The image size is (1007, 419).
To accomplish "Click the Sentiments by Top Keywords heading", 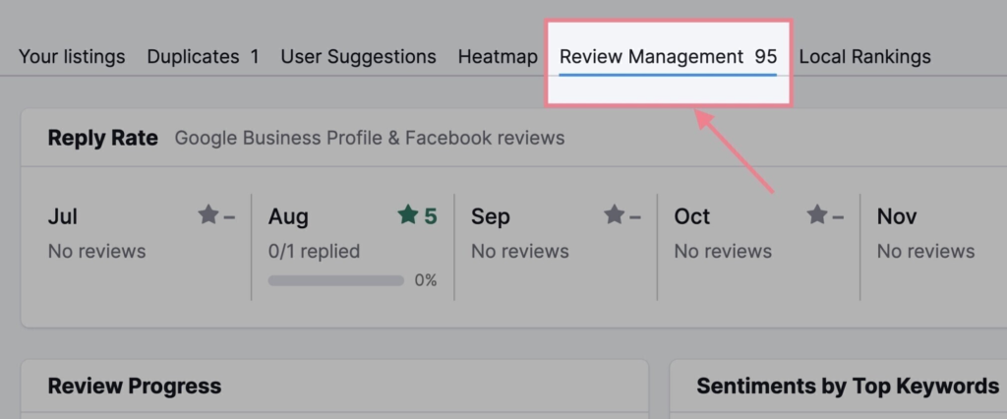I will 848,386.
